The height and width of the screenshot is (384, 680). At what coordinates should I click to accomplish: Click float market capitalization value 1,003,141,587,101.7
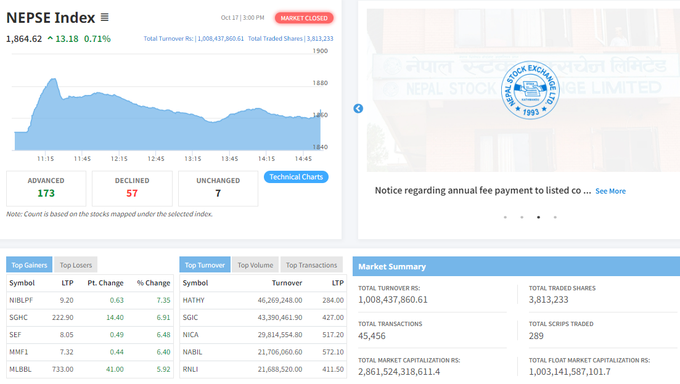[x=570, y=372]
